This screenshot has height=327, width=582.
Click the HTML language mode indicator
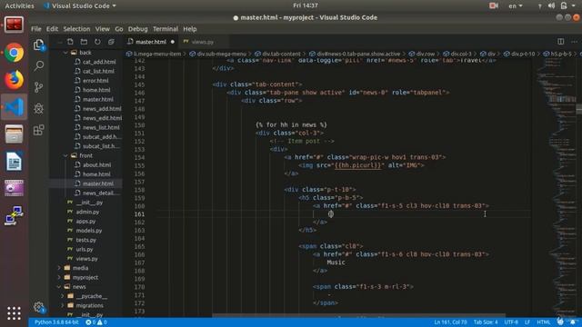point(544,322)
